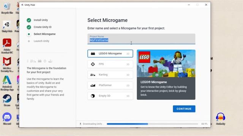Click Create Unity ID completed checkmark
Image resolution: width=243 pixels, height=136 pixels.
(29, 27)
